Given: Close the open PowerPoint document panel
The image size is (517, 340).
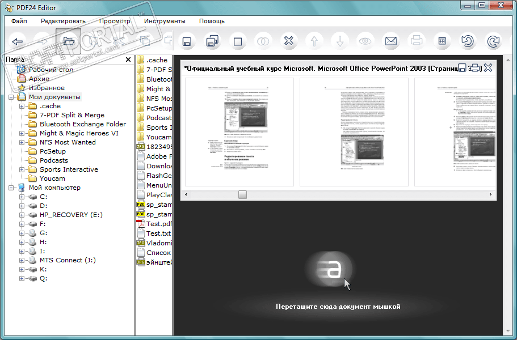Looking at the screenshot, I should 487,68.
